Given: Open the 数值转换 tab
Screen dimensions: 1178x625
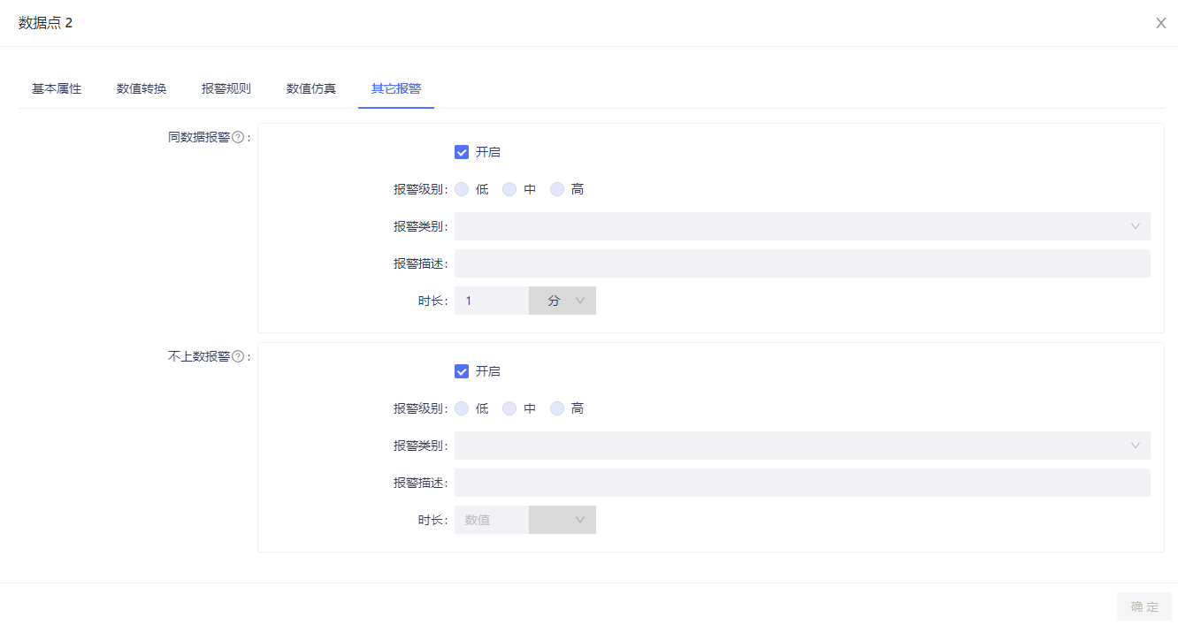Looking at the screenshot, I should [142, 88].
